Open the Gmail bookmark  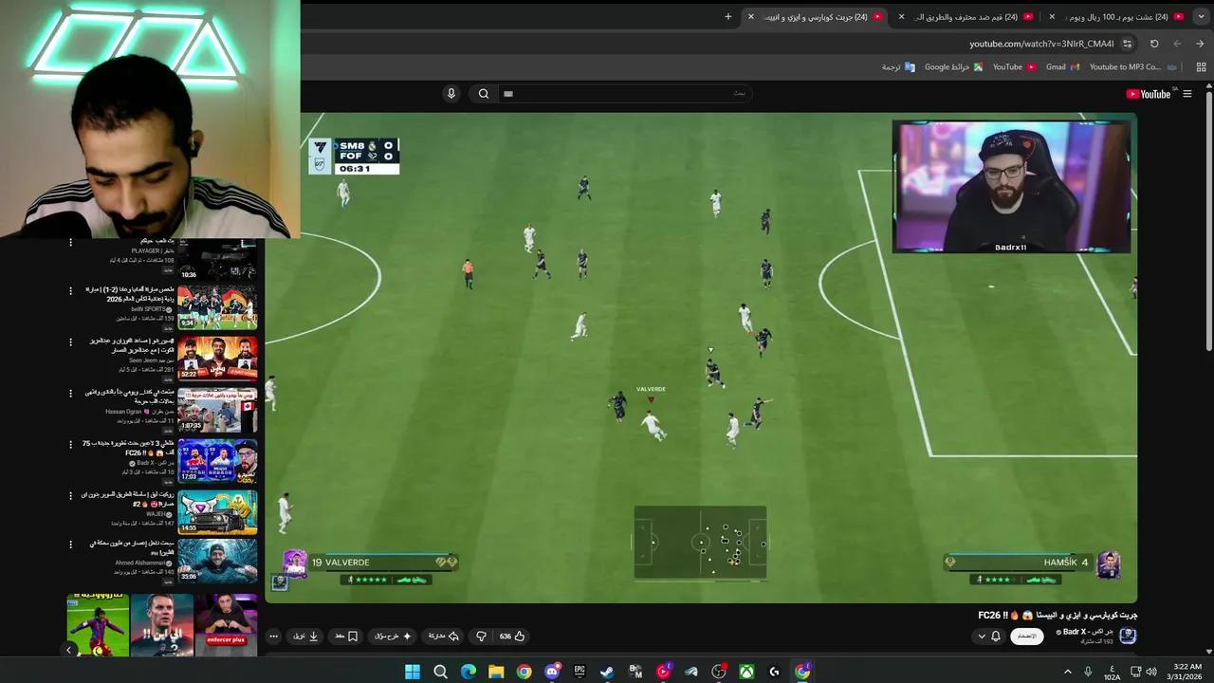click(1062, 67)
